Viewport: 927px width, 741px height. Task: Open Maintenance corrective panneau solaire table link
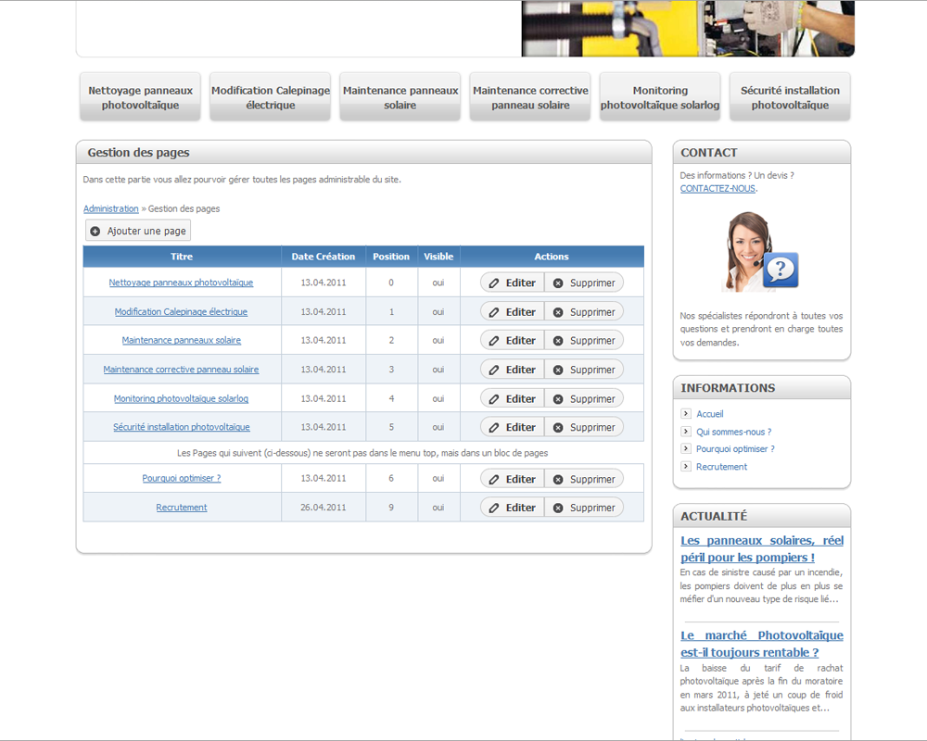click(x=181, y=370)
